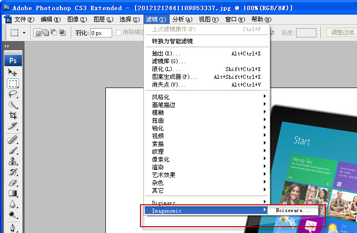This screenshot has height=233, width=357.
Task: Expand the 渲染 submenu
Action: (207, 167)
